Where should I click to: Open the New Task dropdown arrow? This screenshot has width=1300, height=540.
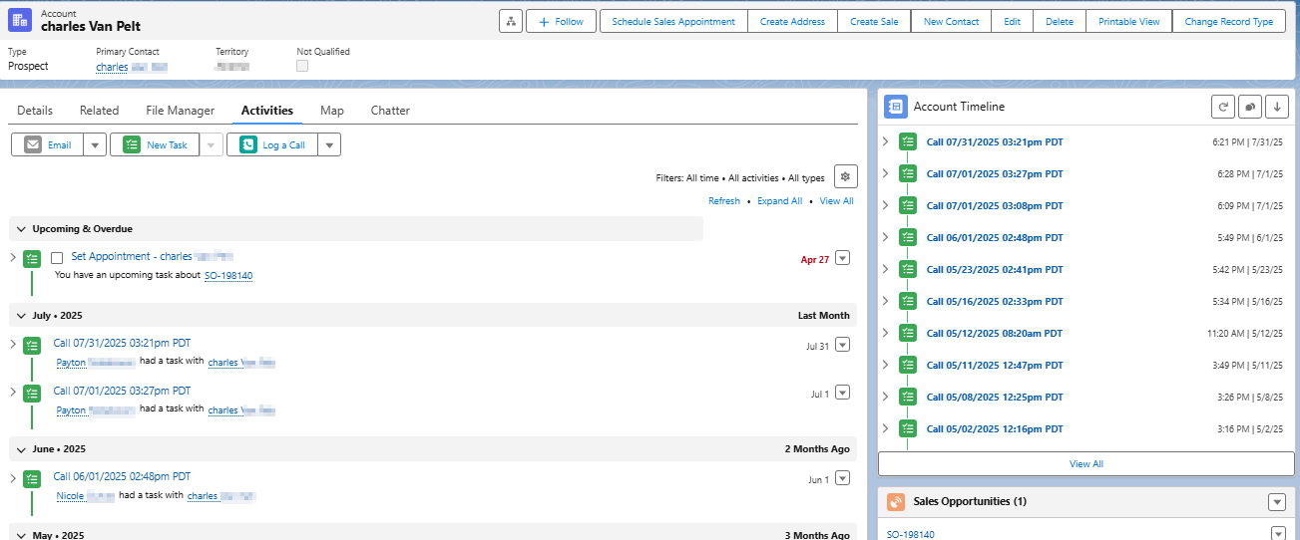coord(212,144)
